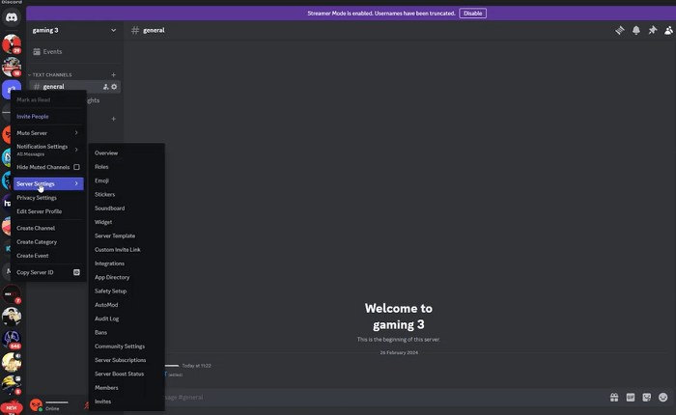The height and width of the screenshot is (415, 676).
Task: Click create invite icon on general channel
Action: pyautogui.click(x=105, y=87)
